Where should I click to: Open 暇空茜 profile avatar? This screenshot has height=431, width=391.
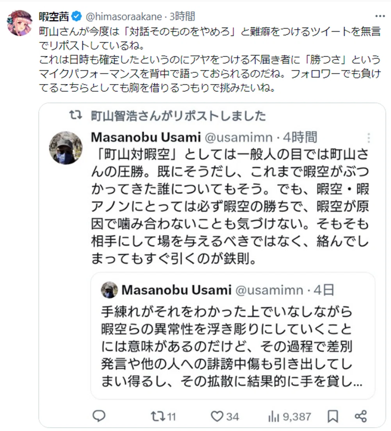coord(20,23)
